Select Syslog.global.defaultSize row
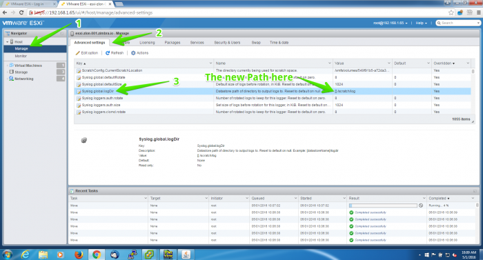 point(273,84)
